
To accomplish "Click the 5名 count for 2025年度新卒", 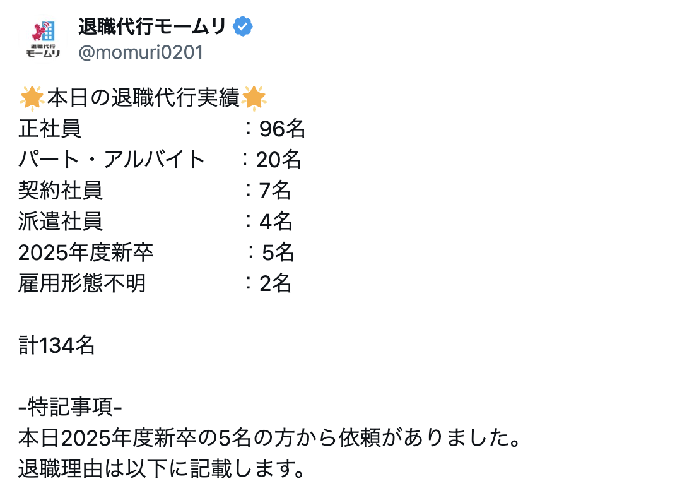I will tap(278, 252).
